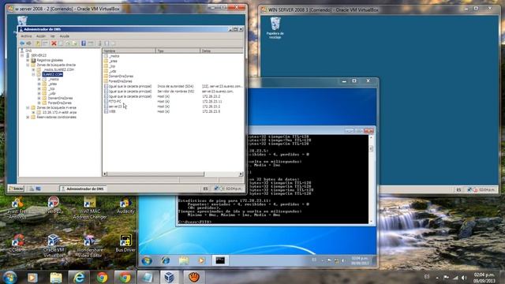Click the command prompt vertical scrollbar
505x284 pixels.
[371, 179]
